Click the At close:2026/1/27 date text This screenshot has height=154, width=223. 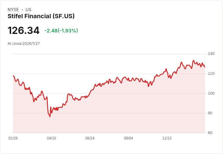pos(24,44)
